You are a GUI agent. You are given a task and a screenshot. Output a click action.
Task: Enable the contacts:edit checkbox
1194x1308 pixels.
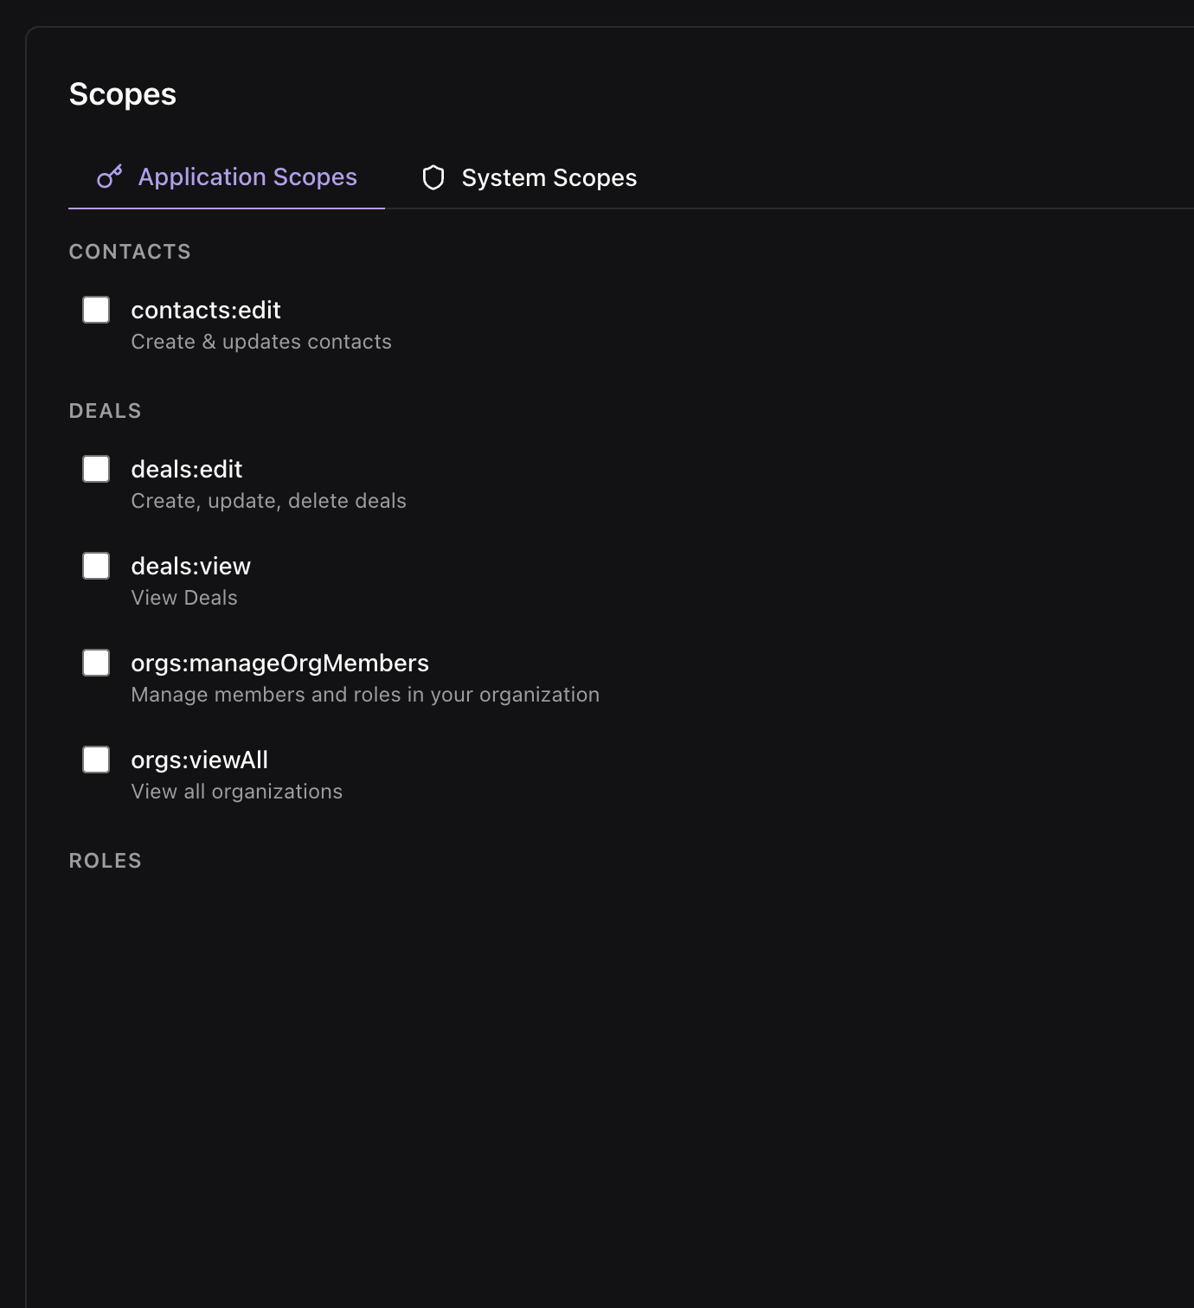click(x=96, y=310)
